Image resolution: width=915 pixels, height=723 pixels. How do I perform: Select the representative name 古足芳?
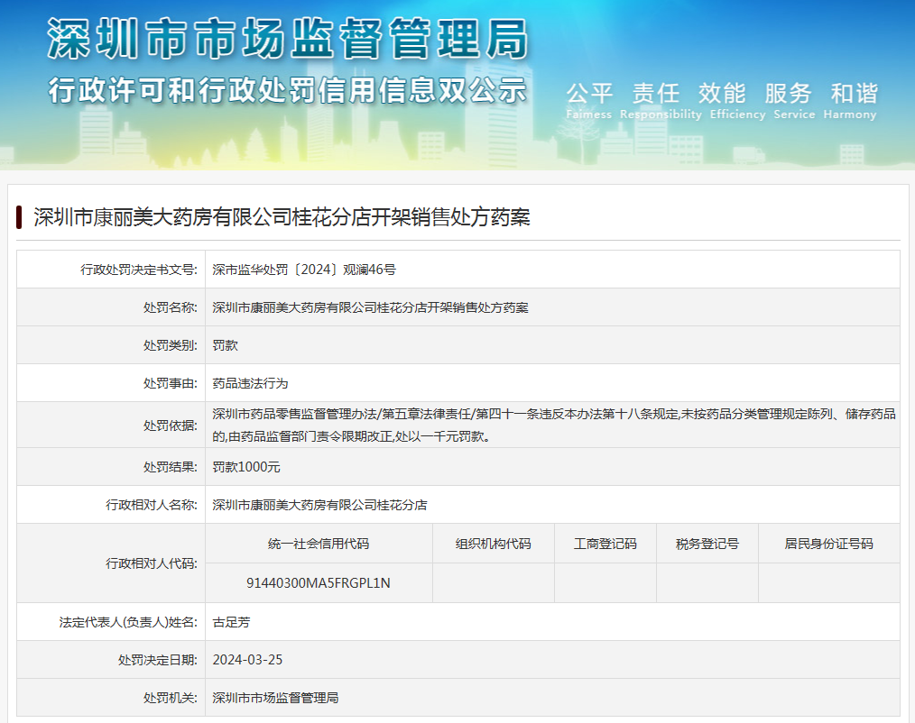(231, 622)
